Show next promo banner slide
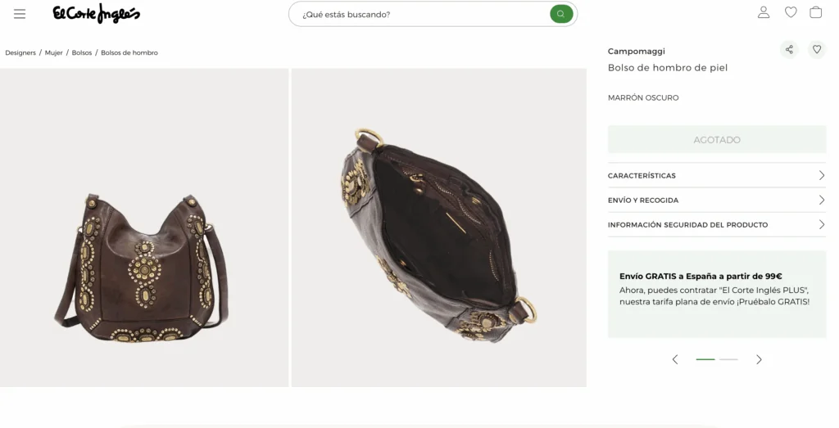Viewport: 839px width, 428px height. [759, 359]
